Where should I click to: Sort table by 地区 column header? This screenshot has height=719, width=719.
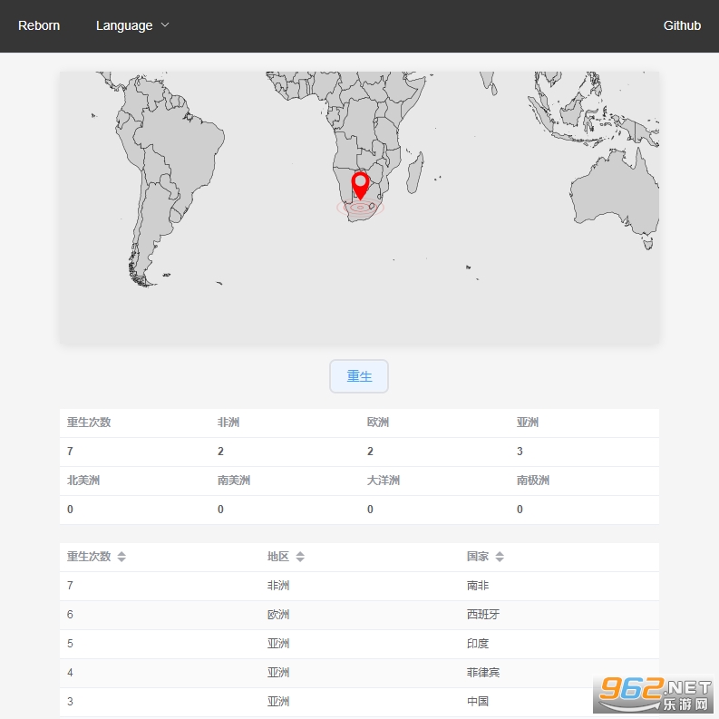pos(278,557)
